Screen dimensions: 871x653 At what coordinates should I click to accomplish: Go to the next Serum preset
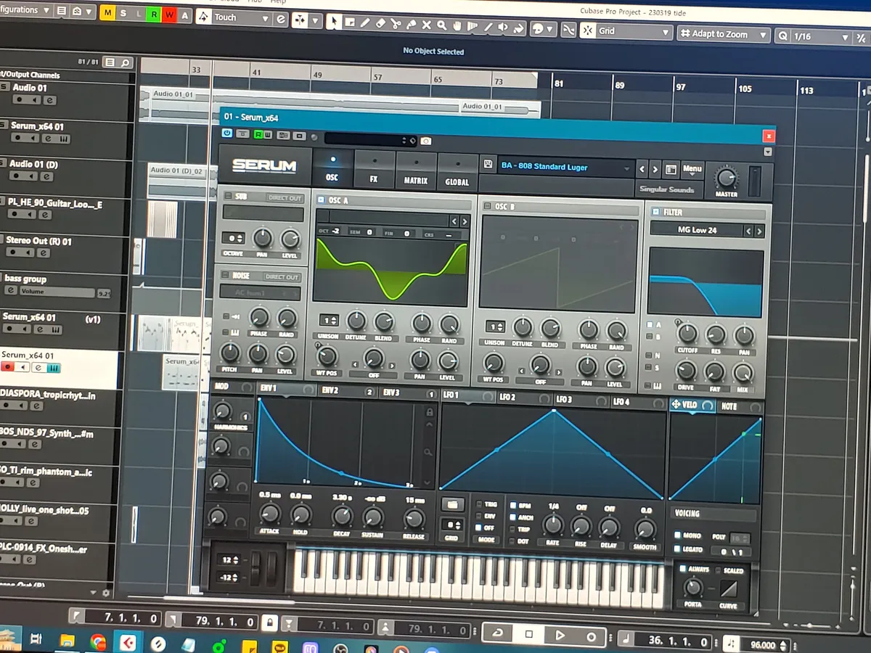[655, 169]
